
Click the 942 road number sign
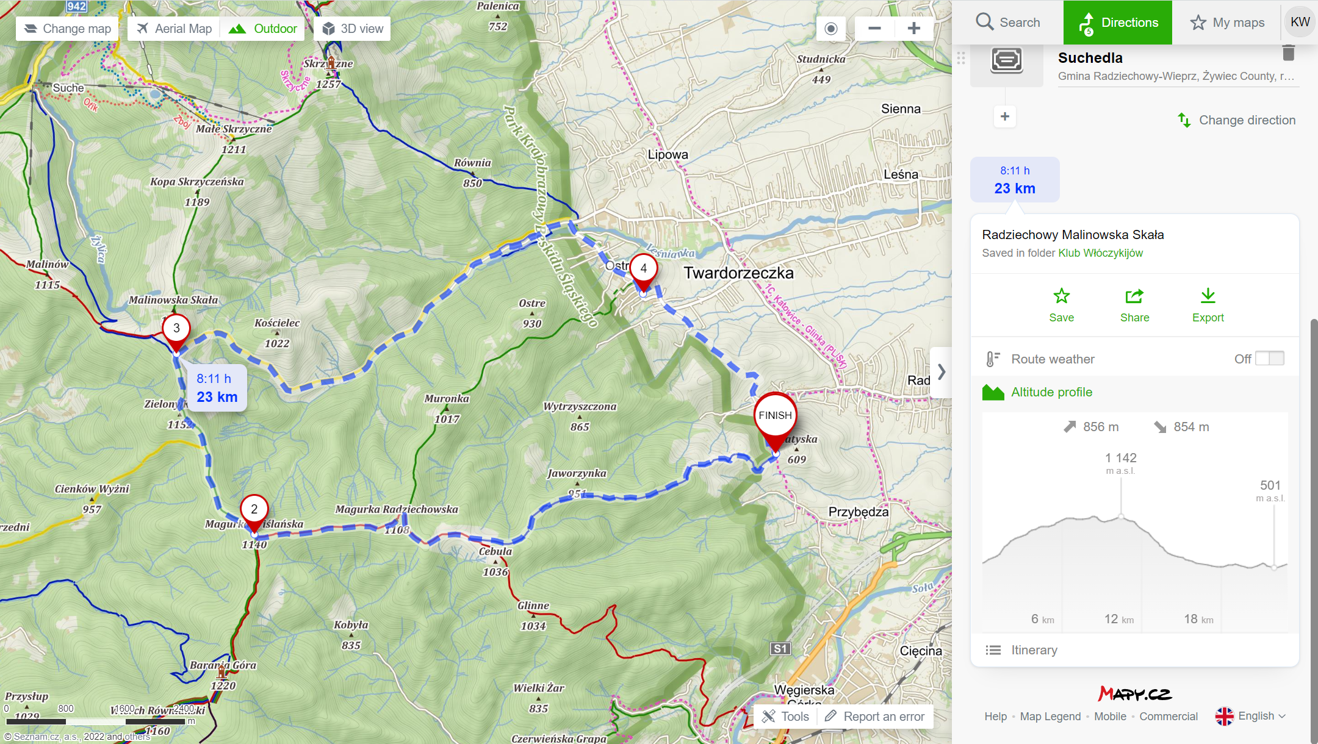point(76,6)
